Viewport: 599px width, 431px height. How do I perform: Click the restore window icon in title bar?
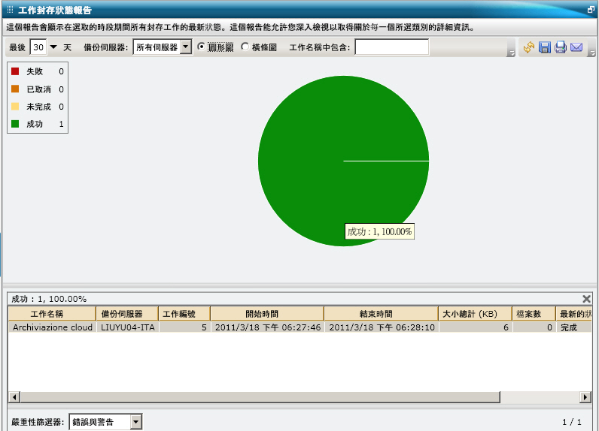(591, 10)
